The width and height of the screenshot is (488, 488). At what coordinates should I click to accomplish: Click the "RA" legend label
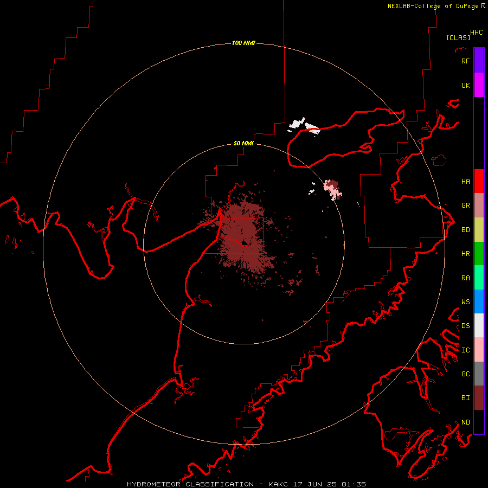pos(465,278)
